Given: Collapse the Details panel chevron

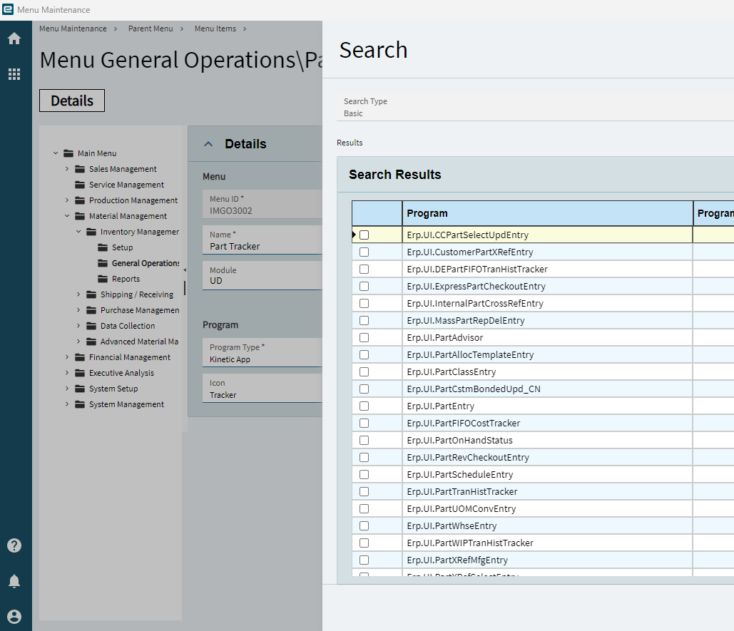Looking at the screenshot, I should tap(208, 144).
